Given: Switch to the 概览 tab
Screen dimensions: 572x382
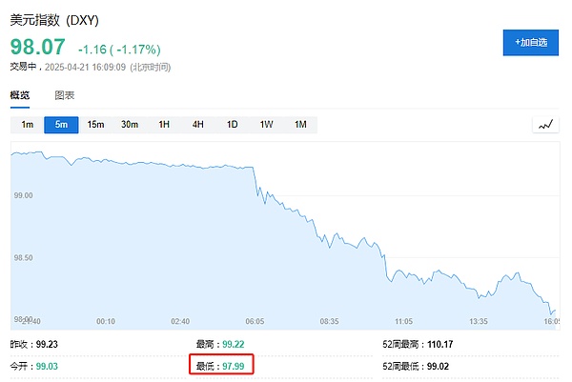Looking at the screenshot, I should click(20, 95).
